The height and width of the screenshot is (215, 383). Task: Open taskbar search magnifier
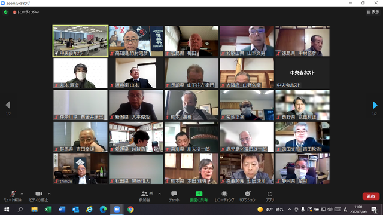[20, 210]
